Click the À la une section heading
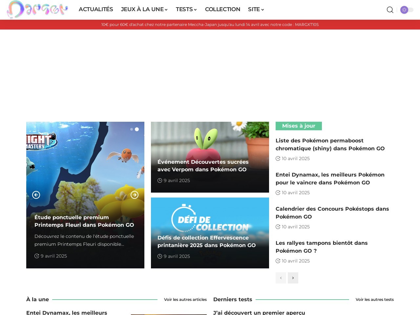Image resolution: width=420 pixels, height=315 pixels. (37, 299)
